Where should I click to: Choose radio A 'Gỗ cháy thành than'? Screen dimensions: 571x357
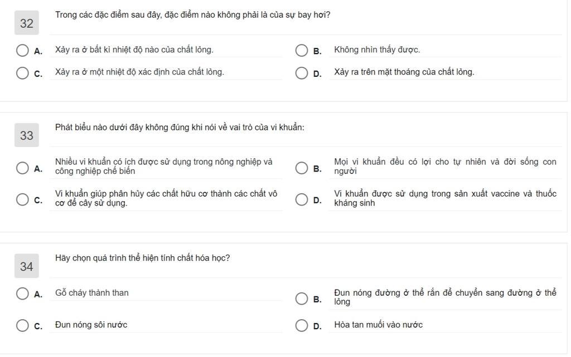click(22, 294)
